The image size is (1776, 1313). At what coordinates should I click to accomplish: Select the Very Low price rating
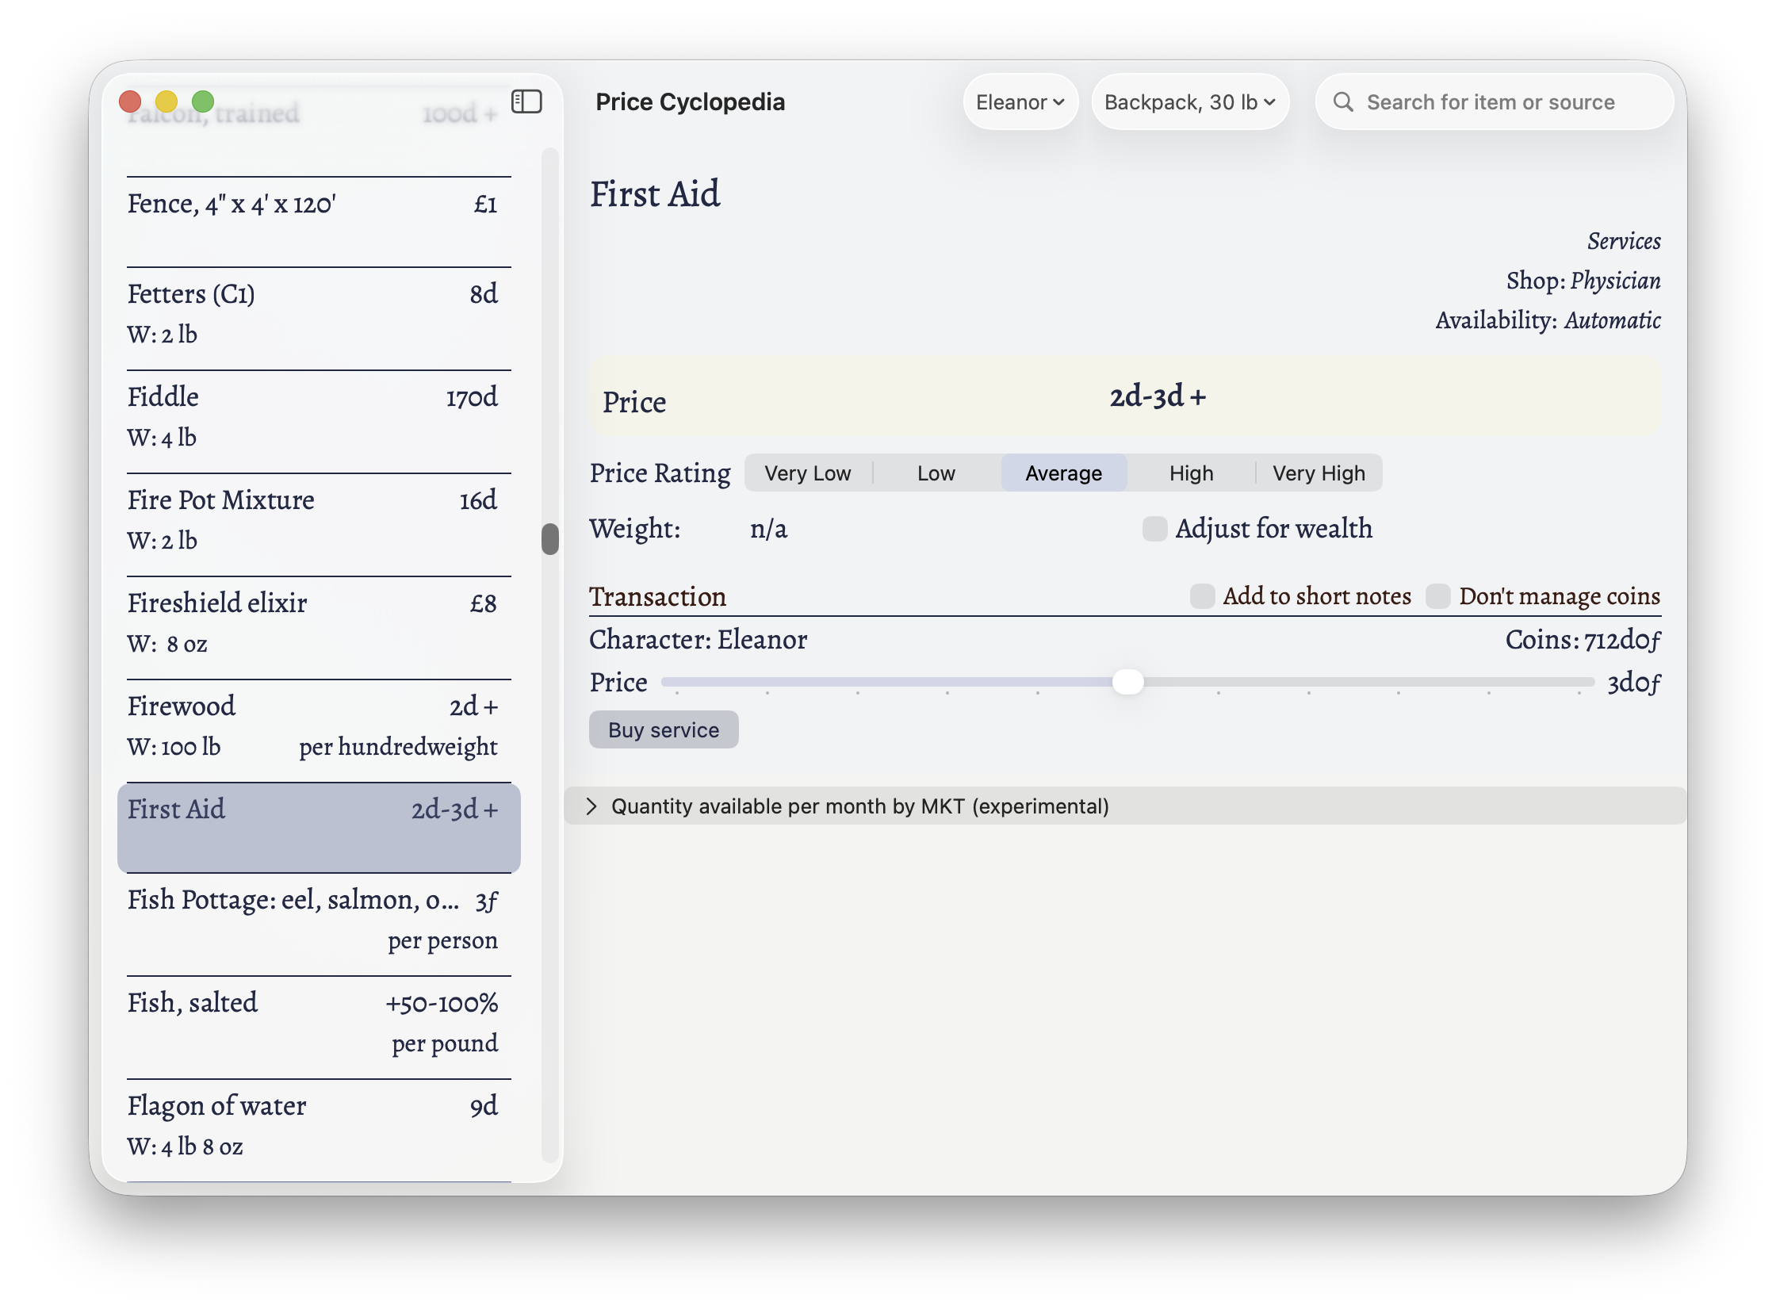click(807, 473)
